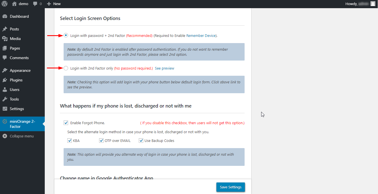Click the Comments bubble icon in sidebar
Image resolution: width=378 pixels, height=194 pixels.
click(x=5, y=58)
